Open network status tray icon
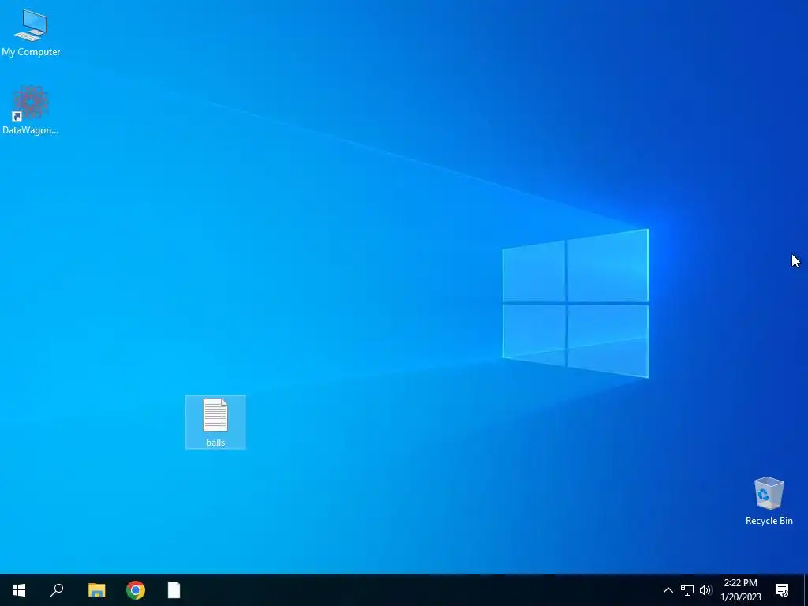808x606 pixels. pos(687,590)
